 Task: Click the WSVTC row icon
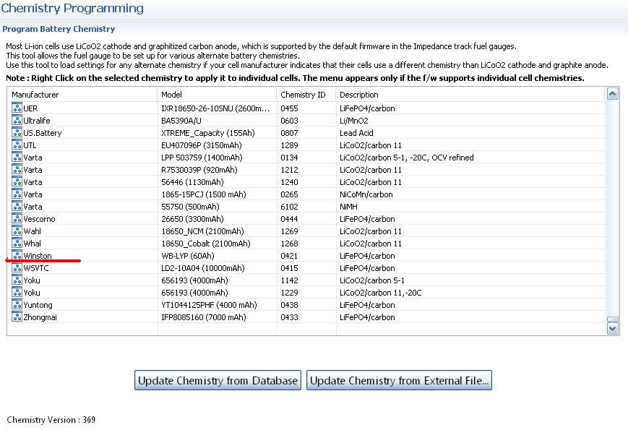pos(17,268)
